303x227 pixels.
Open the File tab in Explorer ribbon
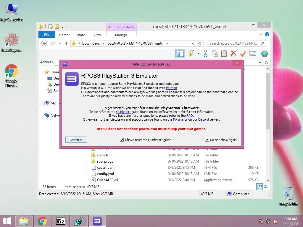(x=47, y=35)
